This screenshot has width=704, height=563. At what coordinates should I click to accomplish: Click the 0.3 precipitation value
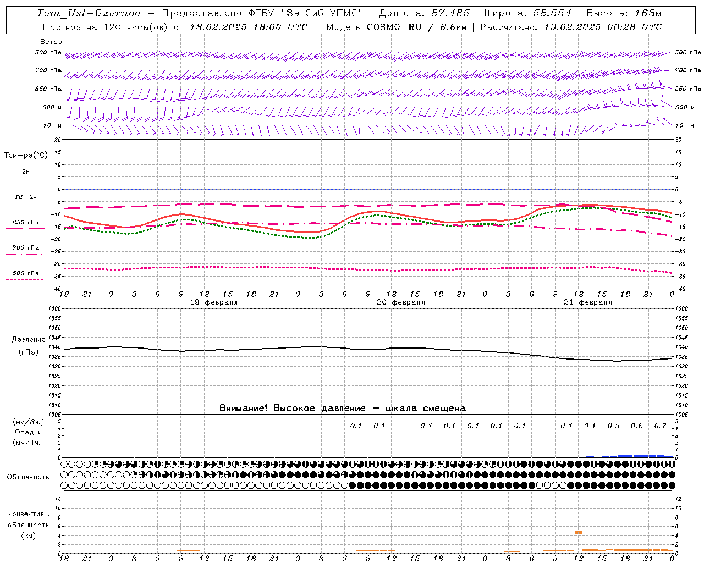click(x=613, y=426)
